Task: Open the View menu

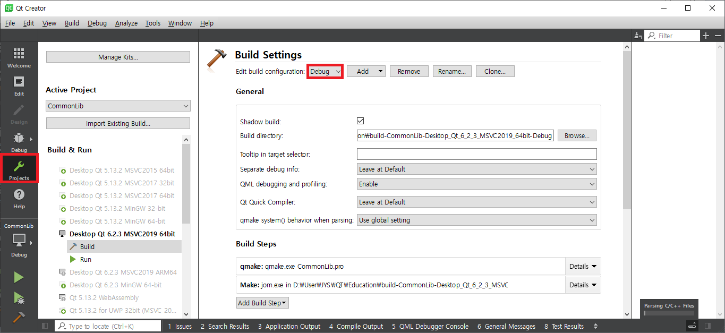Action: [49, 23]
